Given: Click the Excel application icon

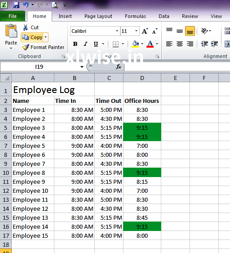Looking at the screenshot, I should [x=4, y=5].
